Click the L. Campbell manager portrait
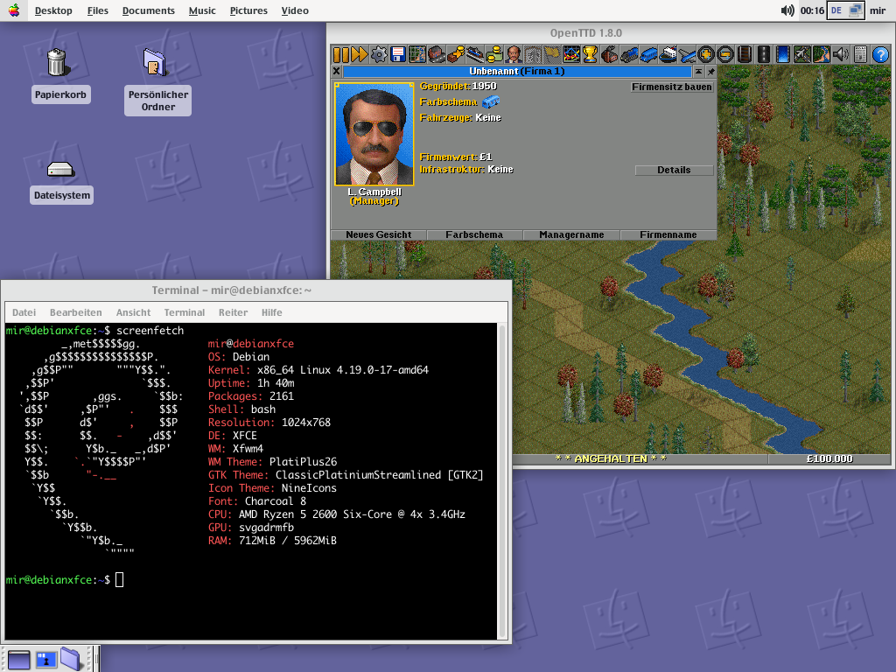This screenshot has width=896, height=672. (374, 134)
